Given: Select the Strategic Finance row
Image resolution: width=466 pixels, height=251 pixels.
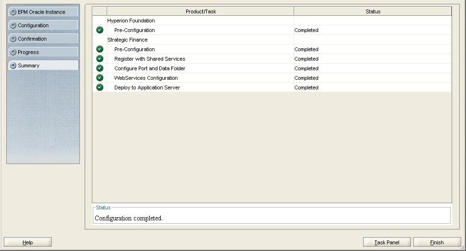Looking at the screenshot, I should click(272, 40).
